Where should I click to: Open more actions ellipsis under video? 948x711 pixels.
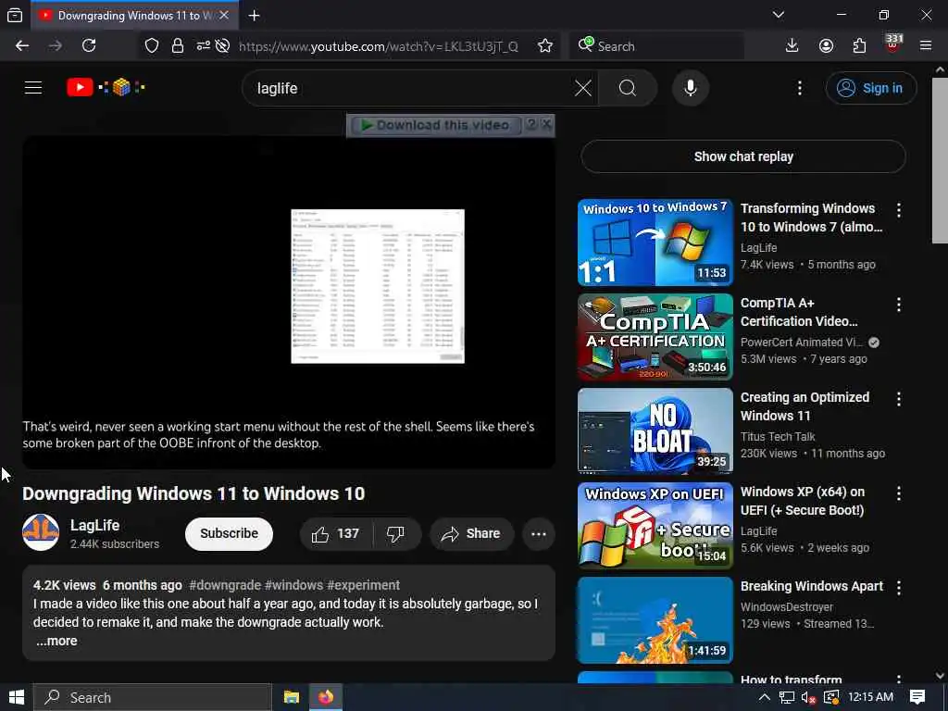(x=539, y=534)
